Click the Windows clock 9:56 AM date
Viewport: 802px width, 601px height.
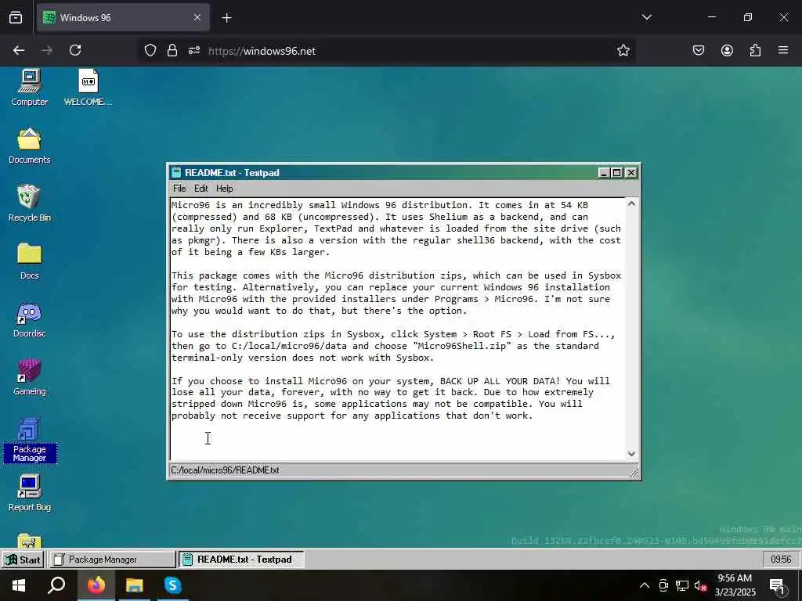[735, 585]
